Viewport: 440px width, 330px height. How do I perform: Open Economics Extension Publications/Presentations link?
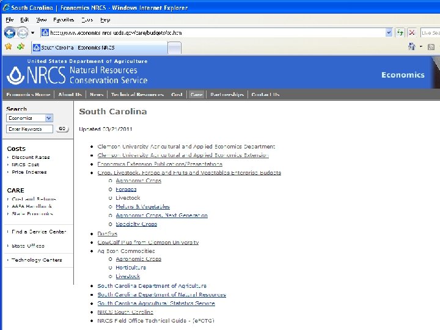tap(159, 164)
